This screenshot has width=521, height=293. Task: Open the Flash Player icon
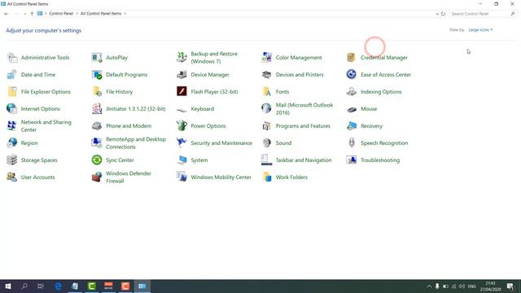pyautogui.click(x=182, y=92)
